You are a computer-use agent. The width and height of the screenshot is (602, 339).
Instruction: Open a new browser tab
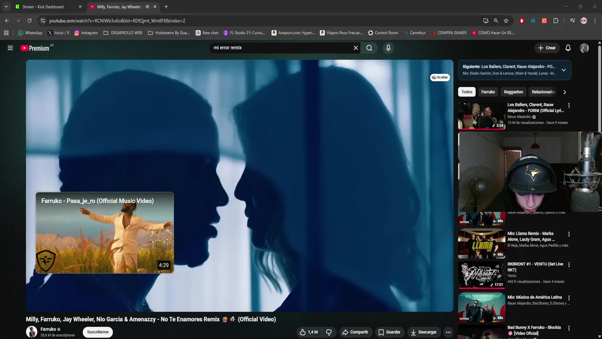coord(166,7)
